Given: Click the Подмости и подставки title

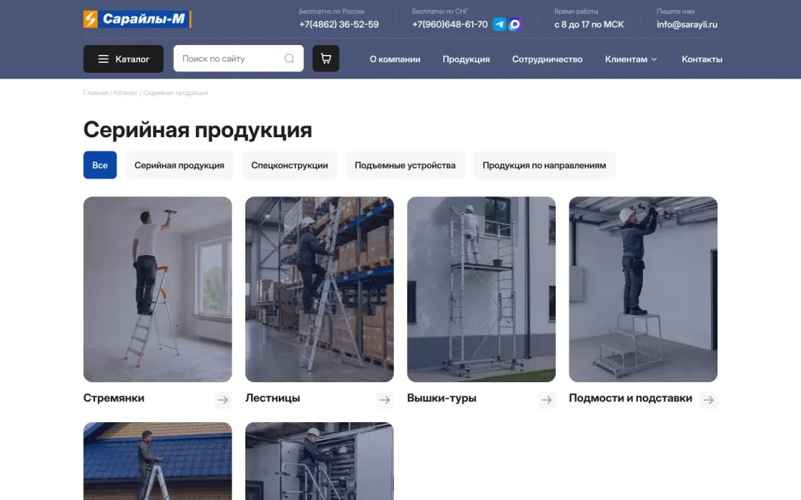Looking at the screenshot, I should point(630,398).
